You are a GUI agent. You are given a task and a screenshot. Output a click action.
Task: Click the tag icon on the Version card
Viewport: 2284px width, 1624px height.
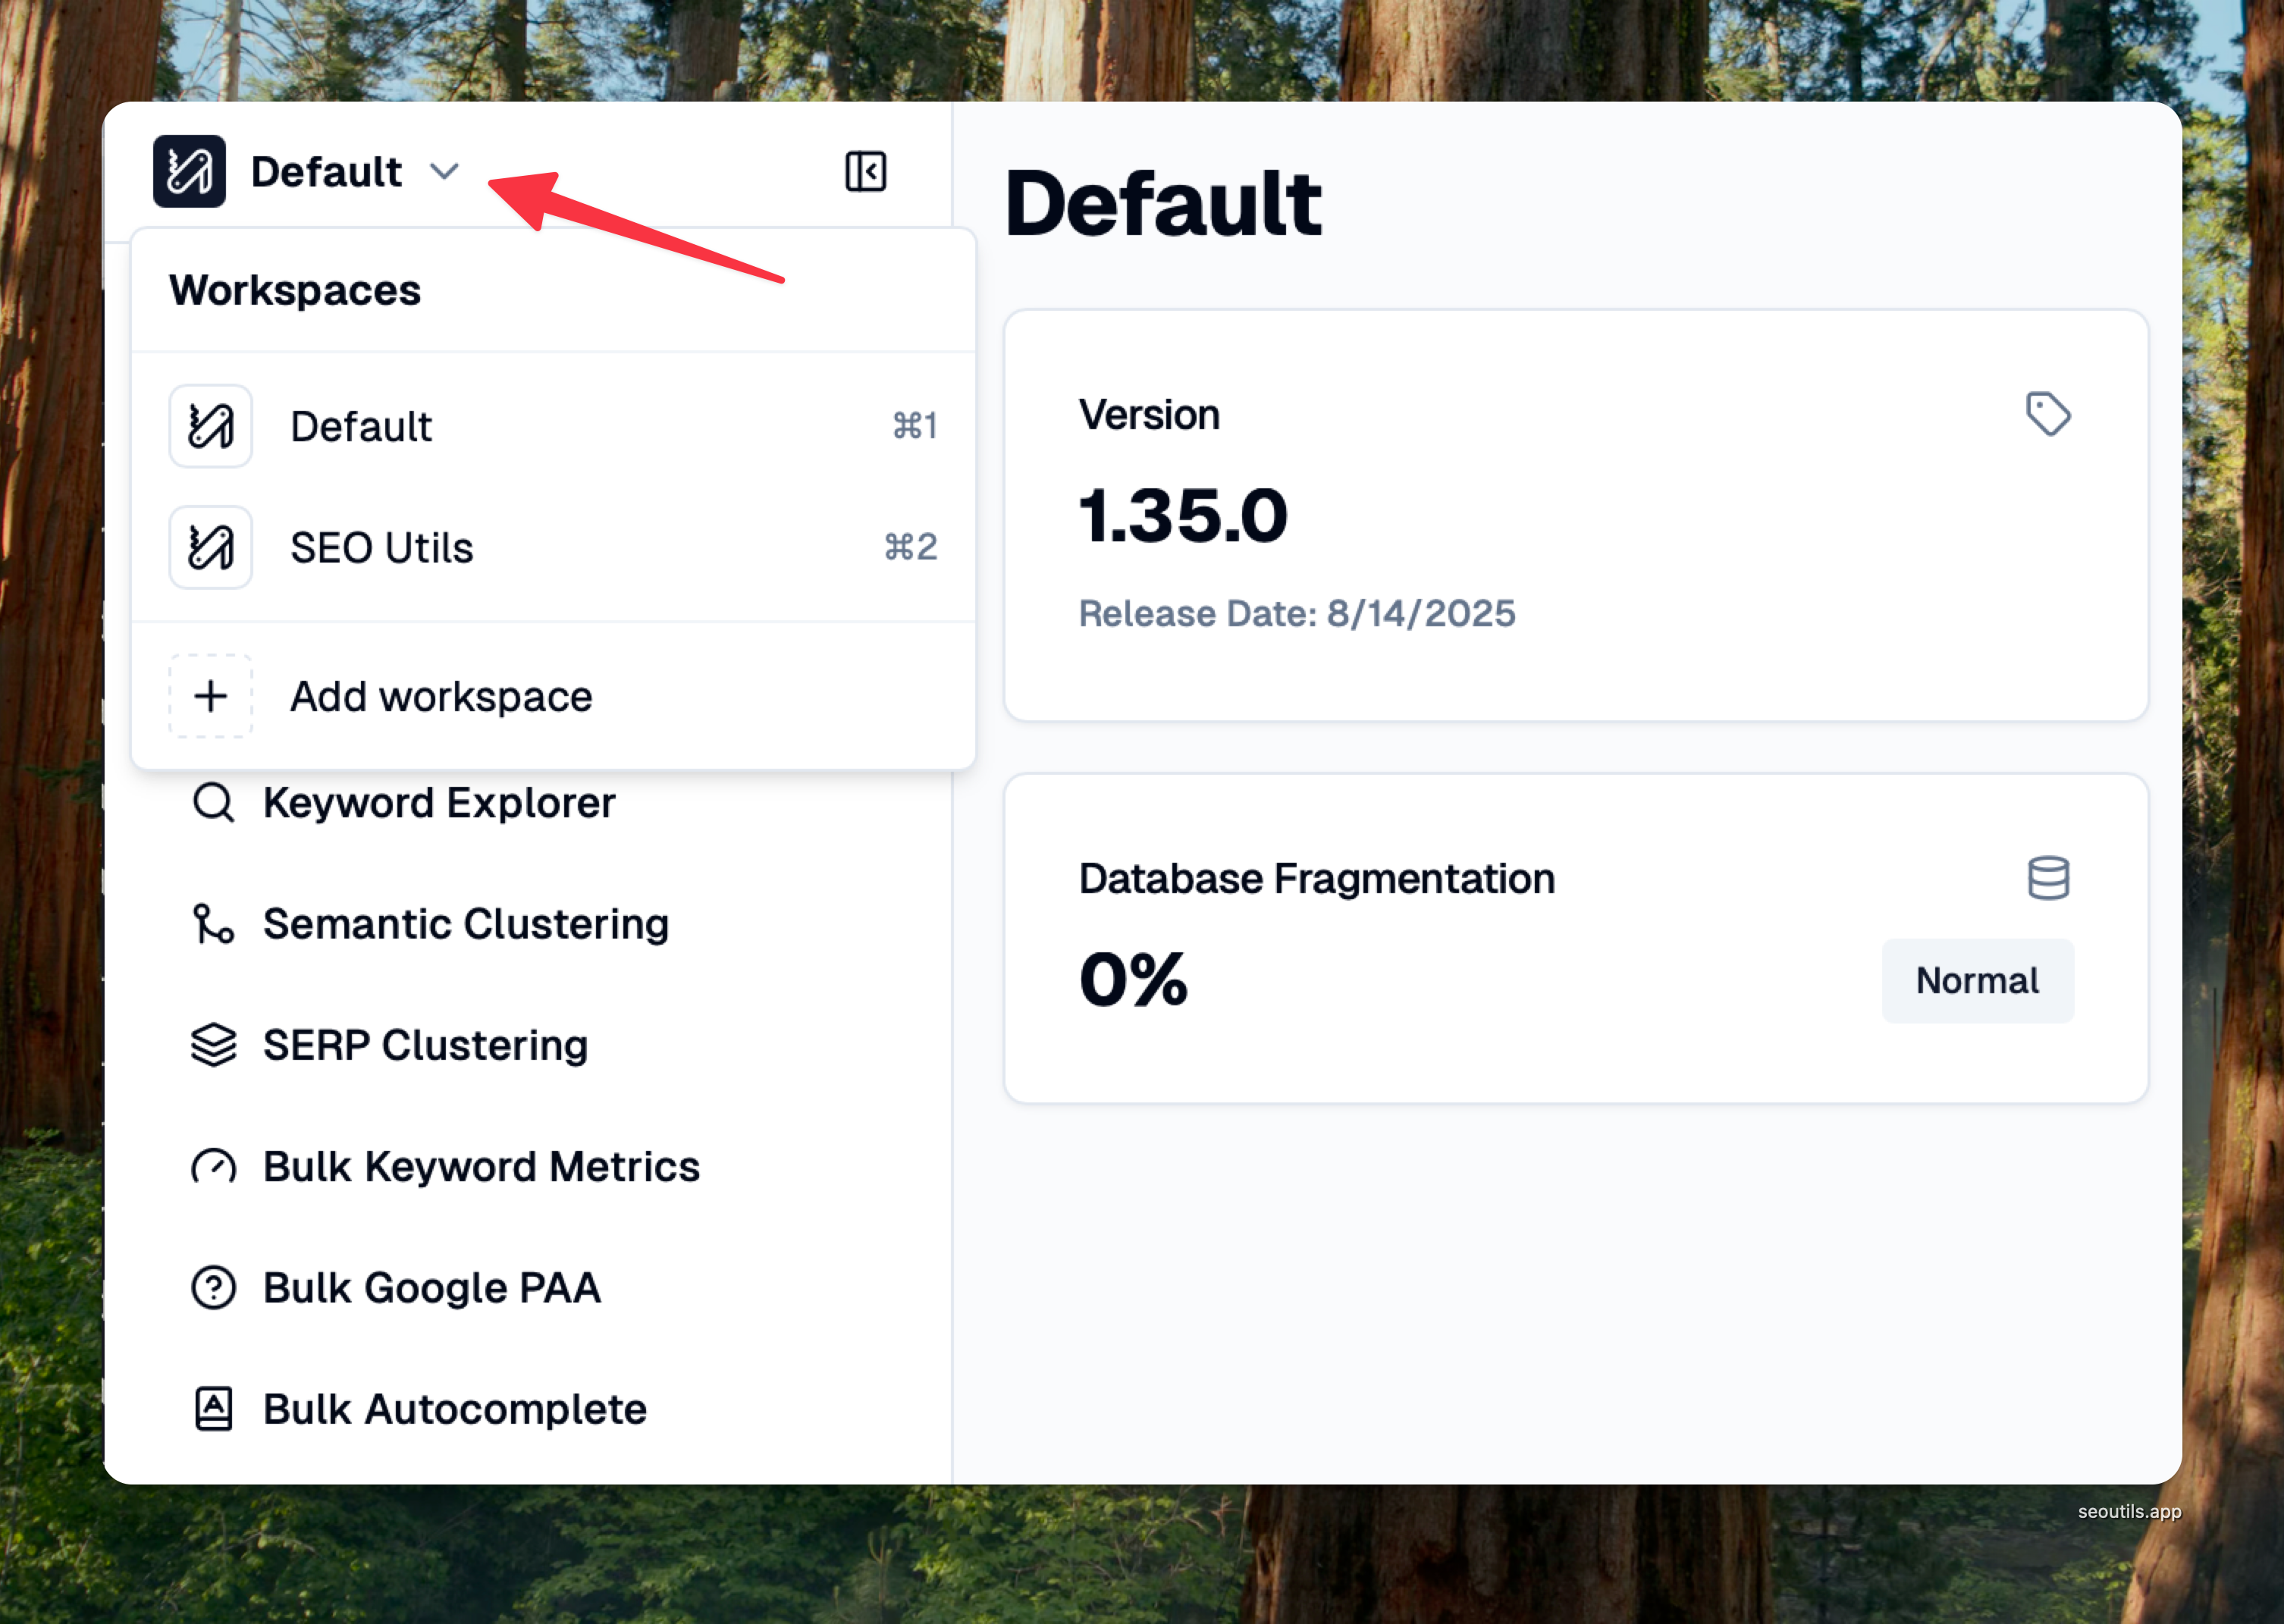(x=2047, y=414)
